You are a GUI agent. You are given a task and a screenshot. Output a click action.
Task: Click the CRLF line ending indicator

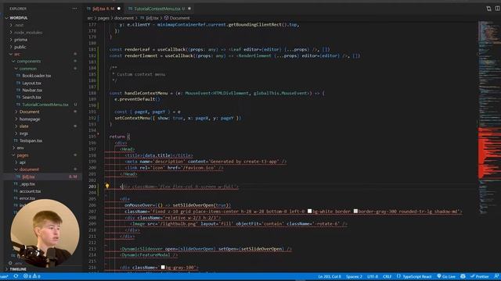point(387,276)
